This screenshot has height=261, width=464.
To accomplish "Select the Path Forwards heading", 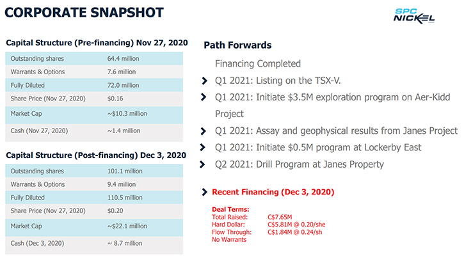I will pyautogui.click(x=237, y=45).
